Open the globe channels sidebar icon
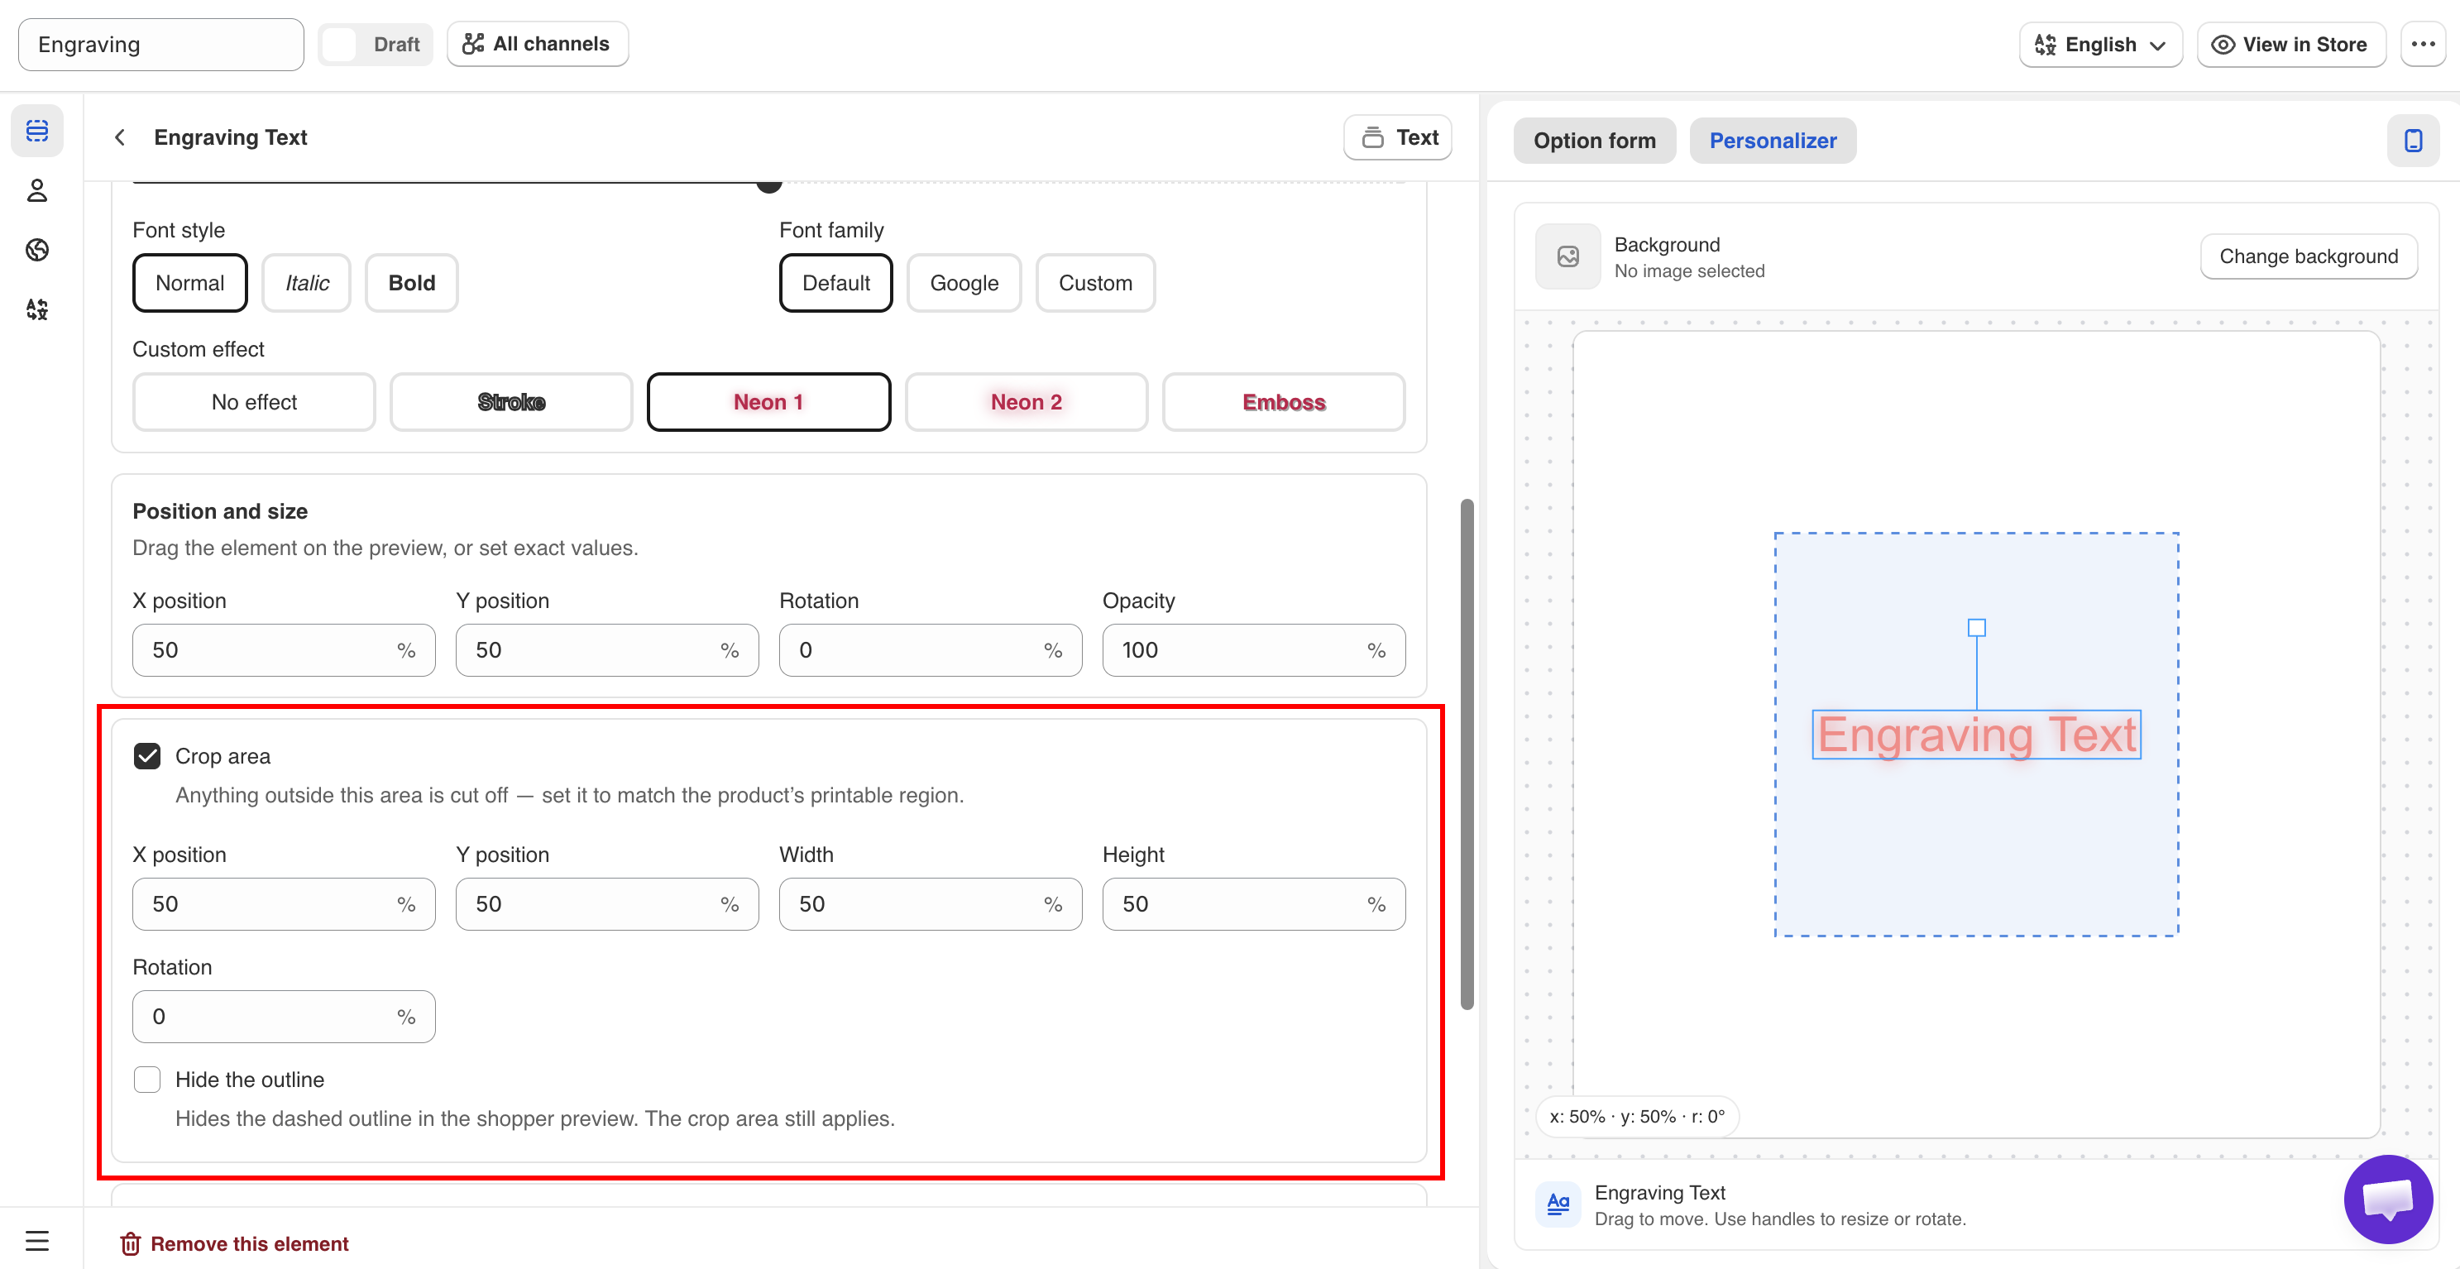This screenshot has height=1269, width=2460. pyautogui.click(x=37, y=250)
